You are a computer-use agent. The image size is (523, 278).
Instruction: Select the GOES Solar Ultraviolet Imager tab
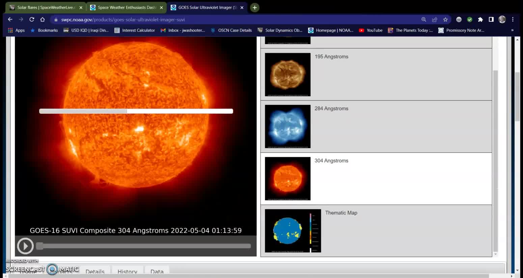pos(208,7)
